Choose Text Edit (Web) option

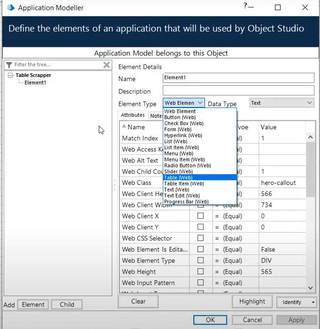click(200, 196)
